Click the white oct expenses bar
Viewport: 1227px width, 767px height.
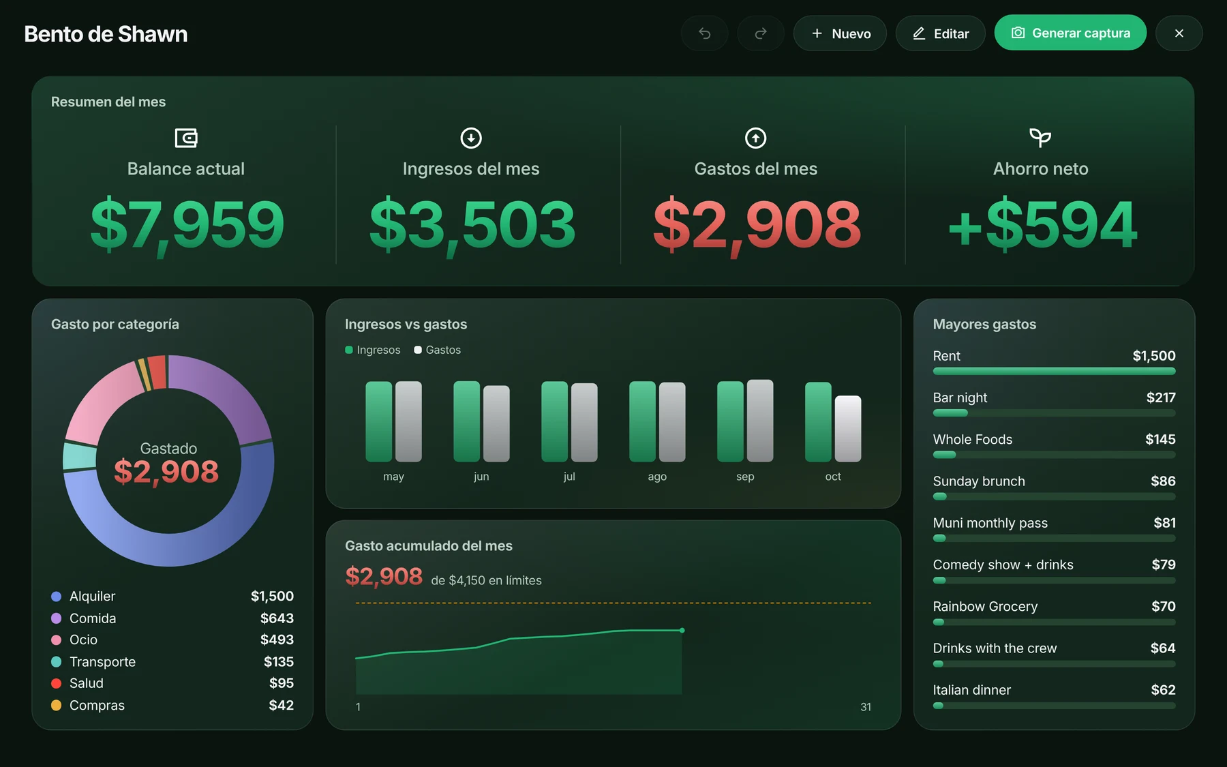[x=848, y=429]
